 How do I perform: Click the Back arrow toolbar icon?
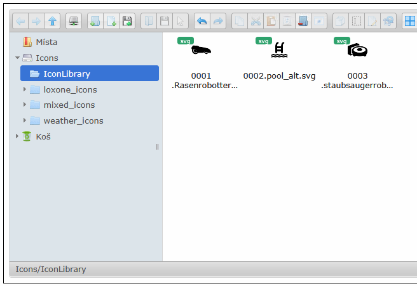coord(20,21)
